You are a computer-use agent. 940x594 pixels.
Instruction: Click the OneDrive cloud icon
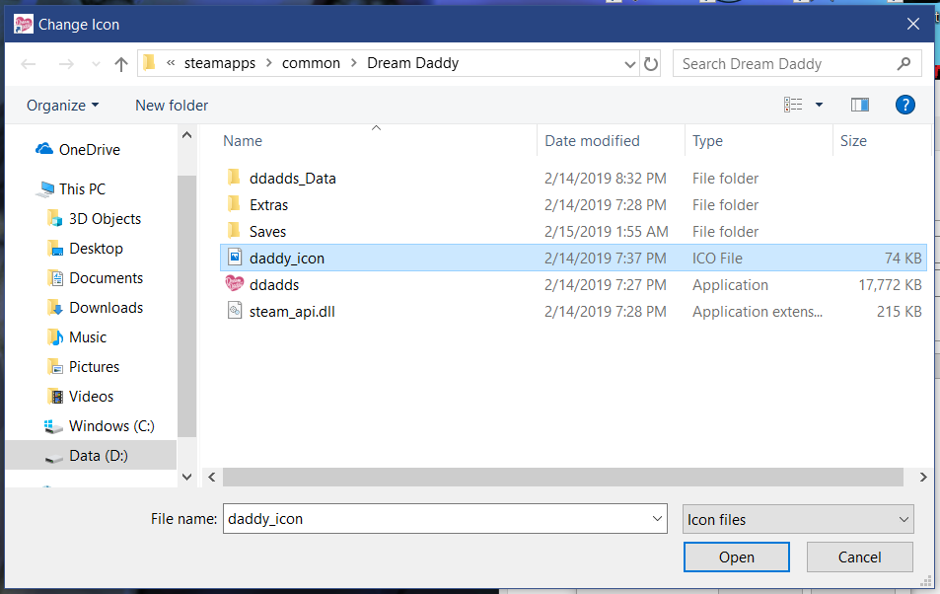[x=43, y=149]
